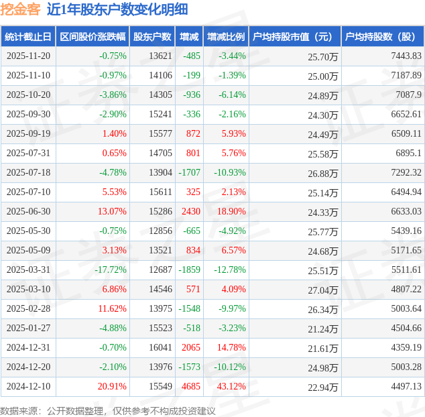Viewport: 425px width, 417px height.
Task: Click the 数据来源 footer note
Action: pyautogui.click(x=108, y=411)
